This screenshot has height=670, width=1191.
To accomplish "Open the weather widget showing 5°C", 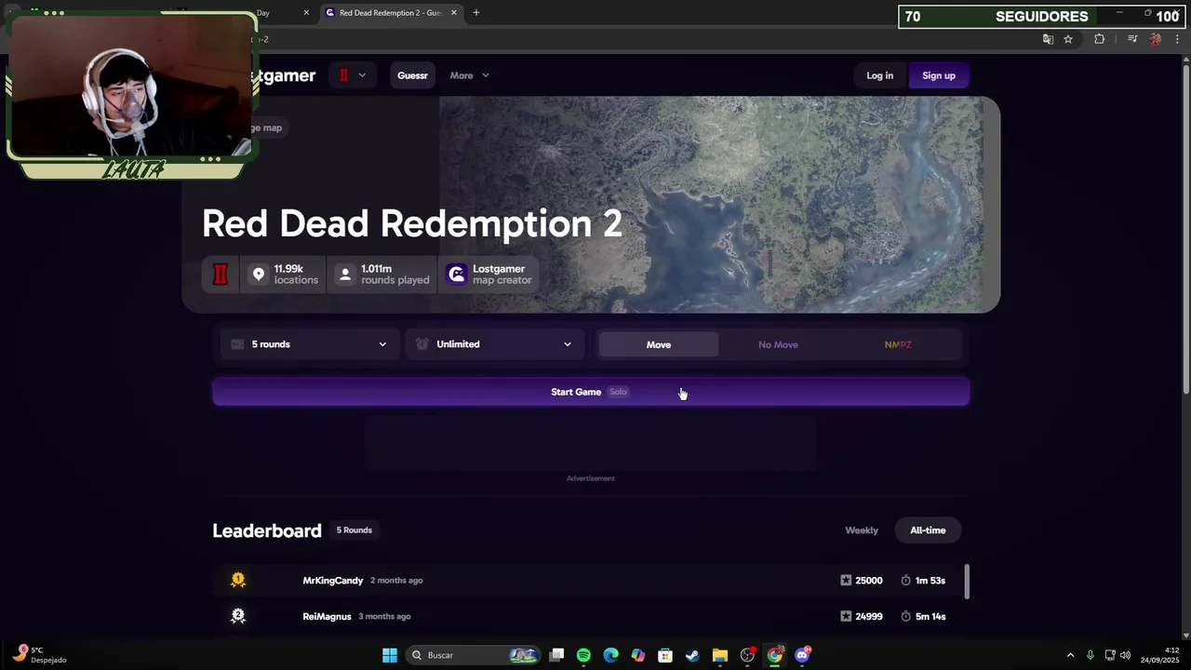I will pos(39,655).
